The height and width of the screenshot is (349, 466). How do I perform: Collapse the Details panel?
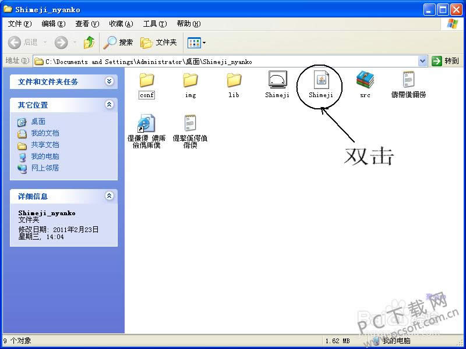pyautogui.click(x=109, y=197)
